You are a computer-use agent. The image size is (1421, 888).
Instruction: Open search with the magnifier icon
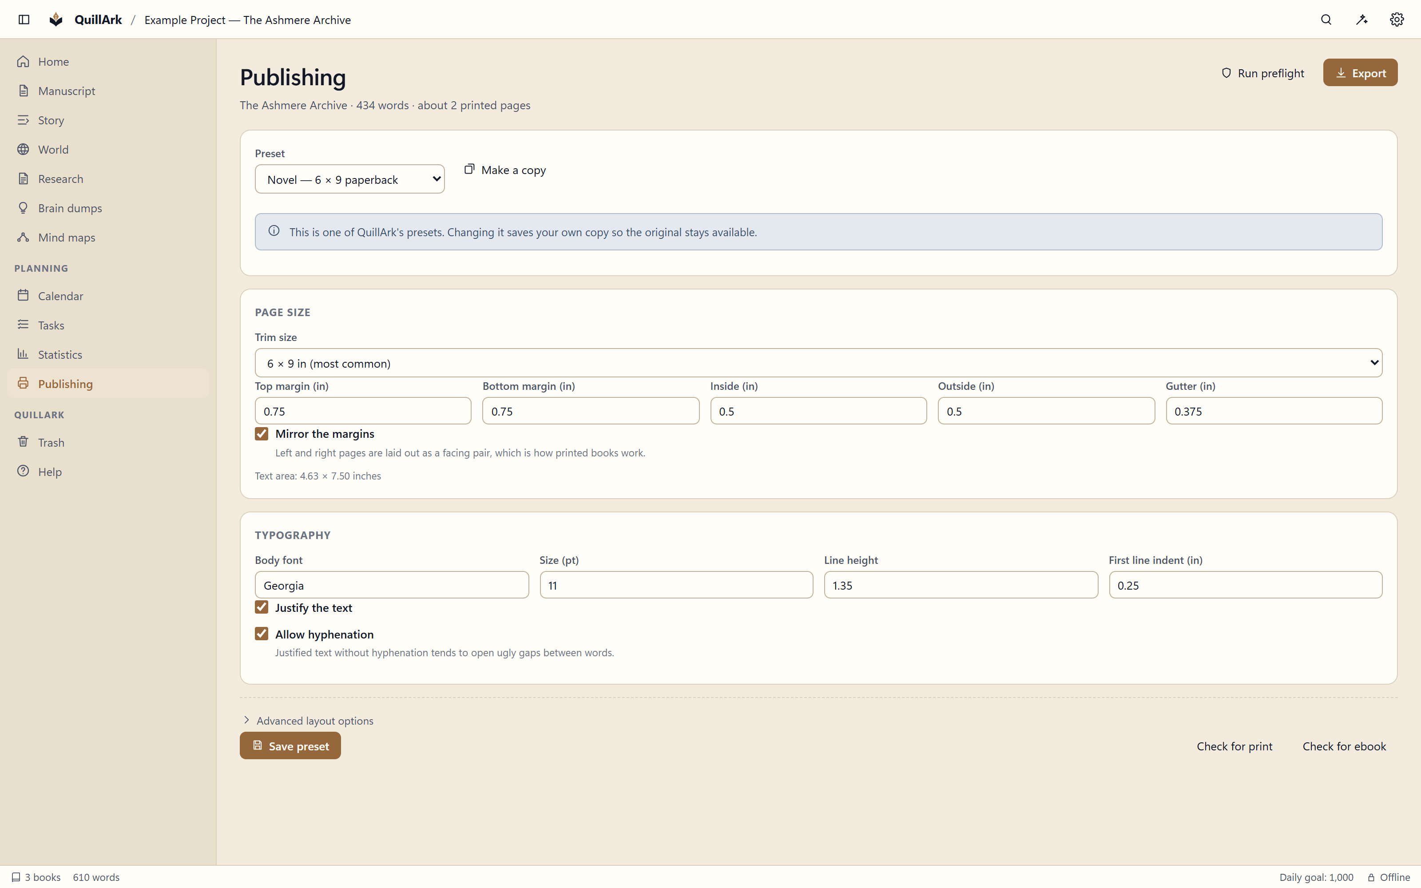[1326, 20]
